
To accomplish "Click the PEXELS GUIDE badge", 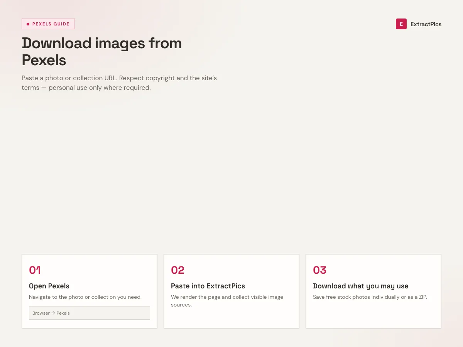I will [x=48, y=24].
